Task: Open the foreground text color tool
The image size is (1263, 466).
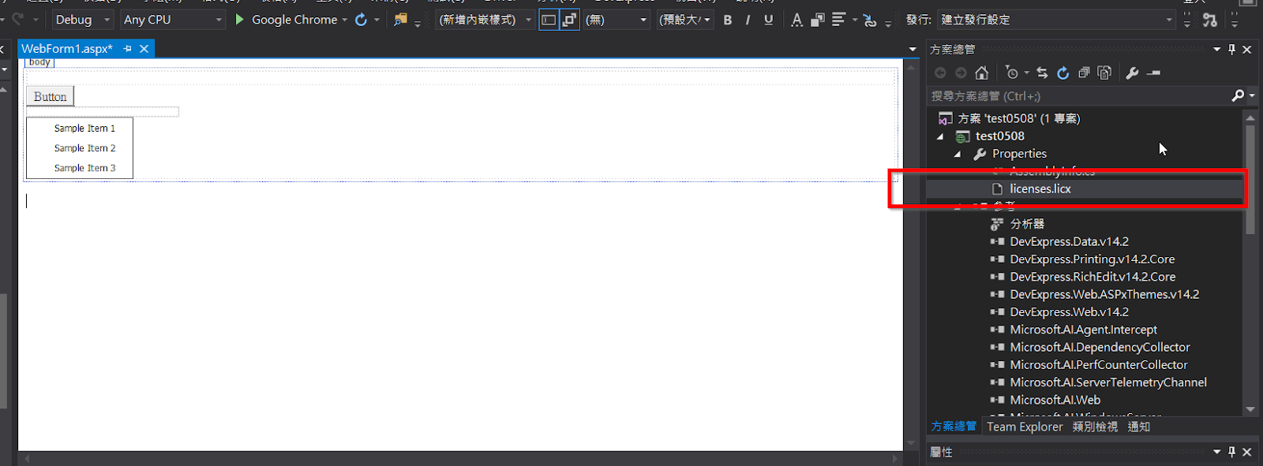Action: pyautogui.click(x=797, y=20)
